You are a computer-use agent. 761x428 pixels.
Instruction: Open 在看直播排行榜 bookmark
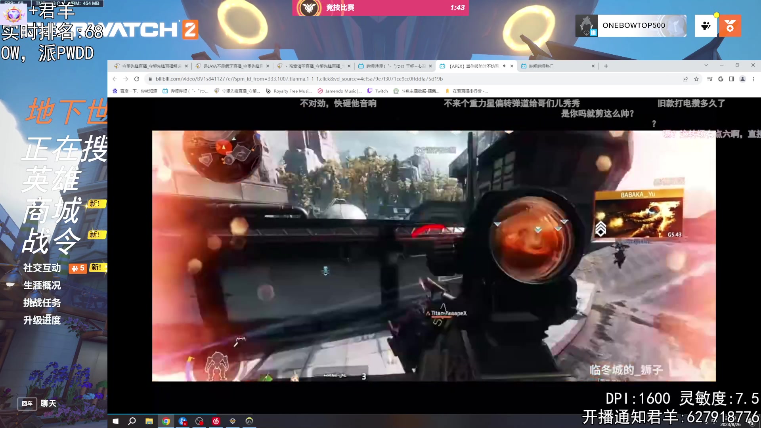[x=467, y=91]
